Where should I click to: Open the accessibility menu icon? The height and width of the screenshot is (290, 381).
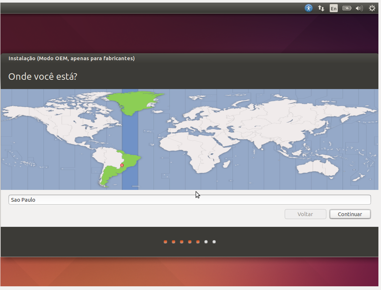(x=309, y=8)
